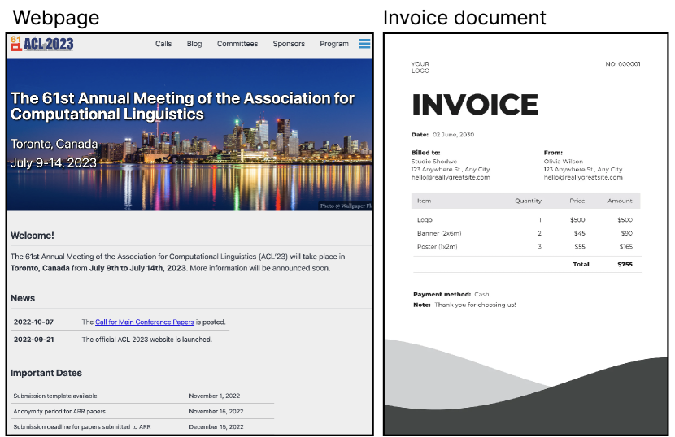This screenshot has height=437, width=675.
Task: Open the Program nav item
Action: coord(334,44)
